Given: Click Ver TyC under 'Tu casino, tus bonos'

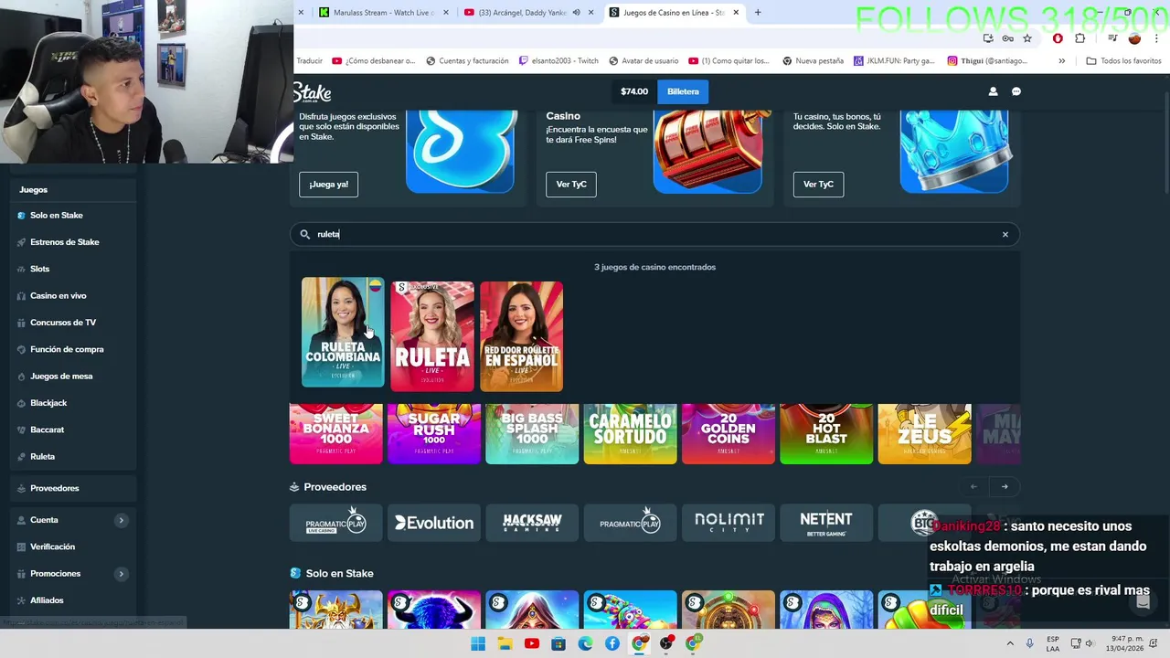Looking at the screenshot, I should (x=818, y=184).
